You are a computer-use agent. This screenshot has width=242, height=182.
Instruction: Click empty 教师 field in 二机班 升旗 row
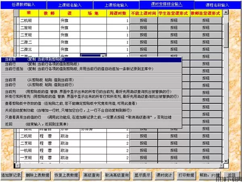click(49, 21)
